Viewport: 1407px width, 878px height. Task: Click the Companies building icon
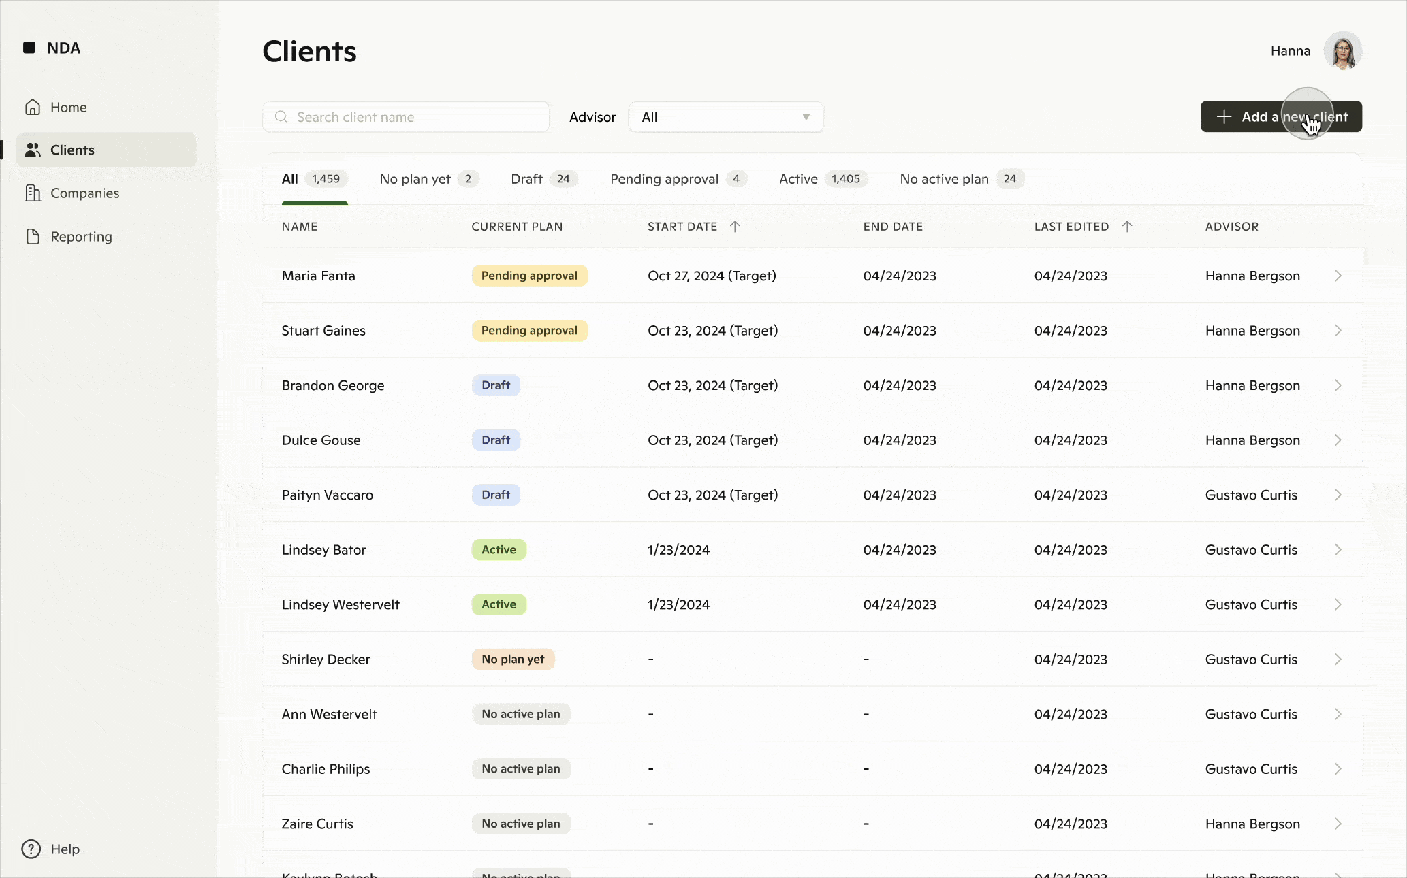pyautogui.click(x=33, y=193)
